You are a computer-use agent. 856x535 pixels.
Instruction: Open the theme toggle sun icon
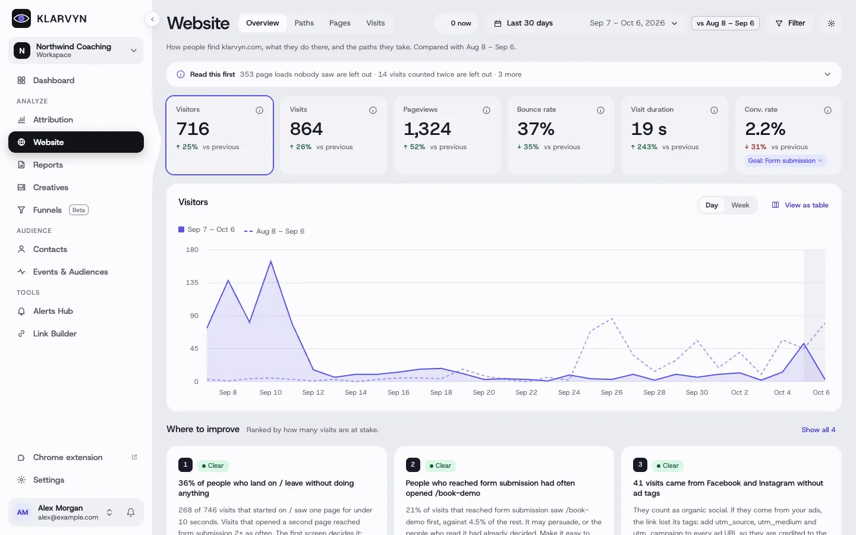[831, 23]
